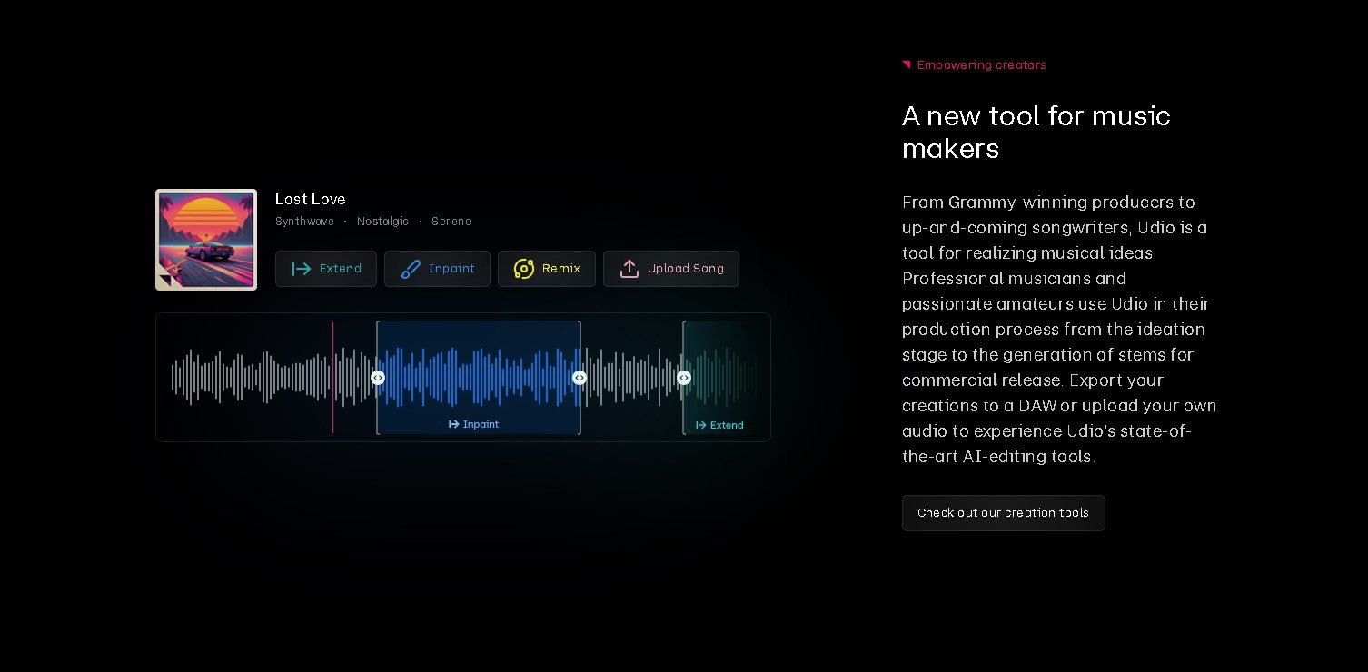Click the left handle of Inpaint region
The image size is (1368, 672).
pyautogui.click(x=378, y=378)
